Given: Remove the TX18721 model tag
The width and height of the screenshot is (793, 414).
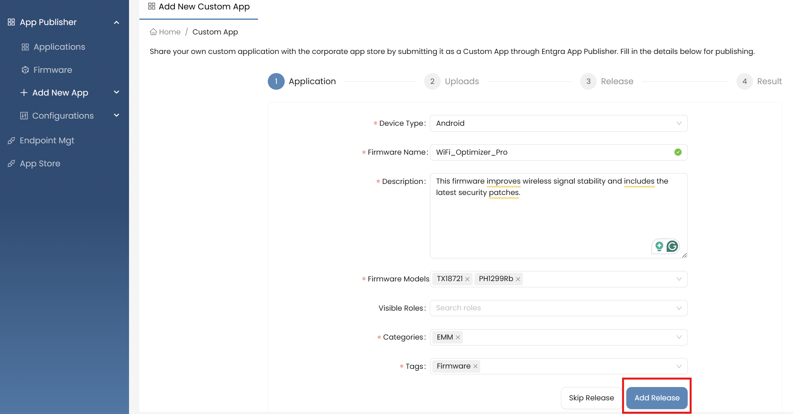Looking at the screenshot, I should 467,279.
